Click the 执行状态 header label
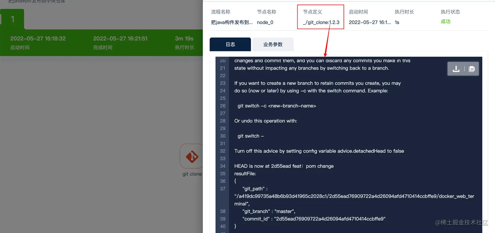The height and width of the screenshot is (233, 495). [x=450, y=12]
